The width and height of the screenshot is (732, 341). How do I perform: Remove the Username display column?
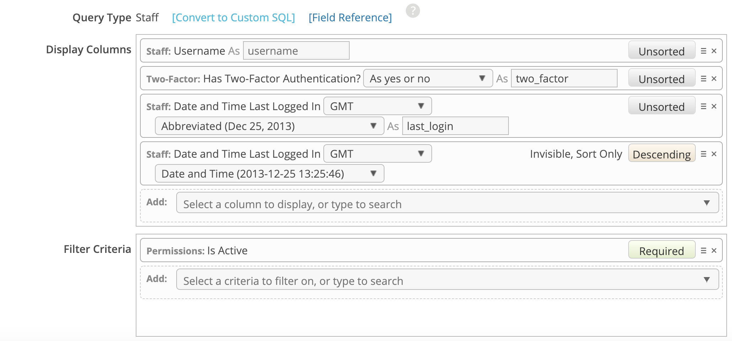714,51
